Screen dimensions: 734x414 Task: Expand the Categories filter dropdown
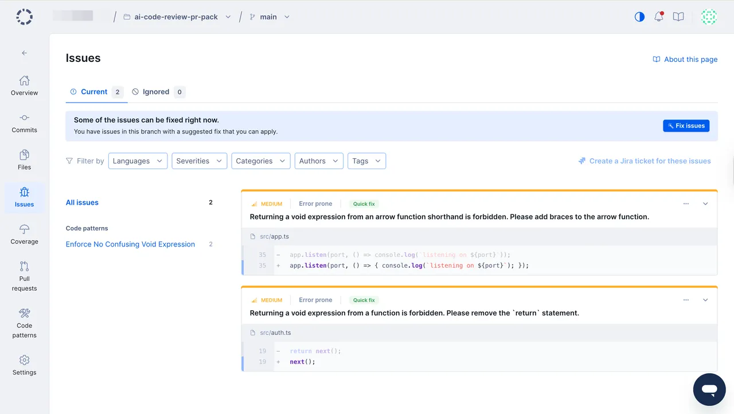click(x=260, y=161)
